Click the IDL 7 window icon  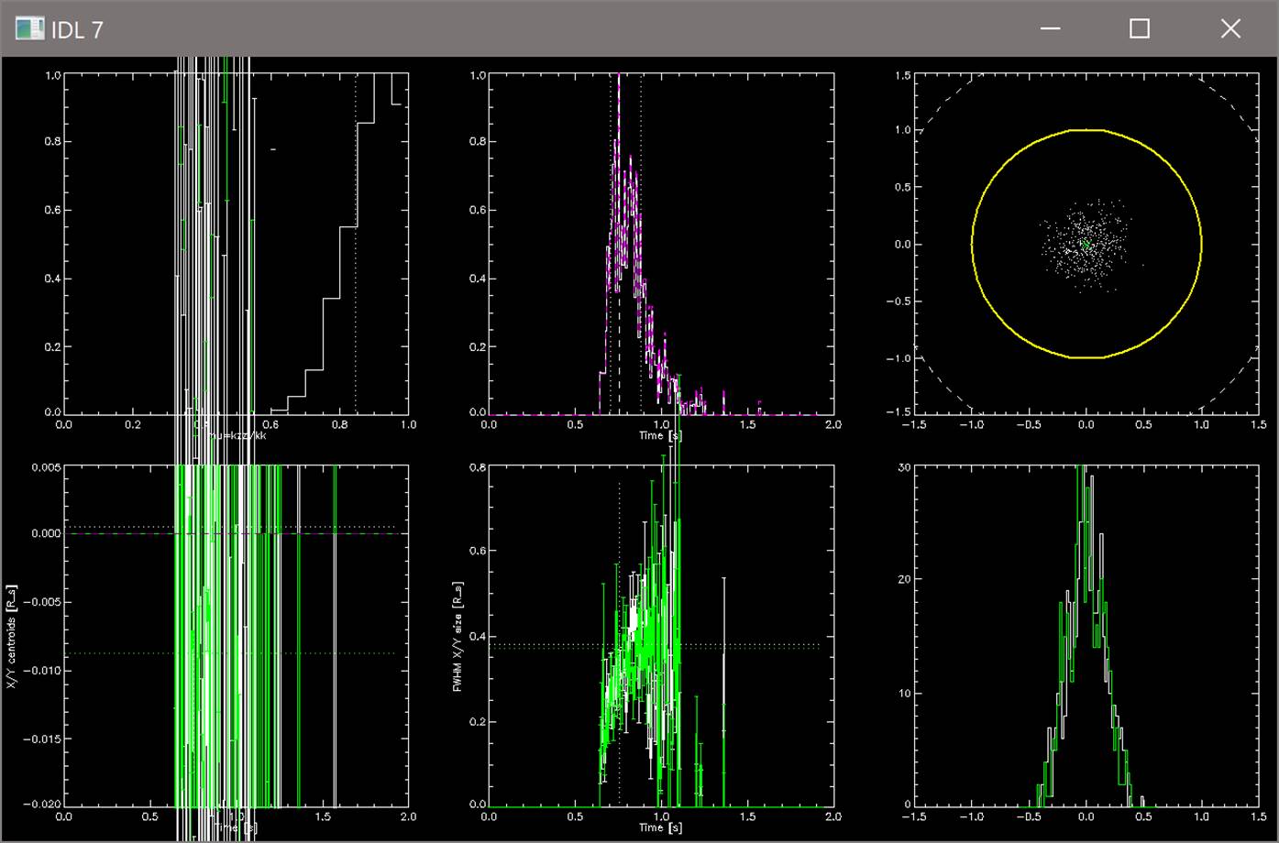pyautogui.click(x=29, y=28)
